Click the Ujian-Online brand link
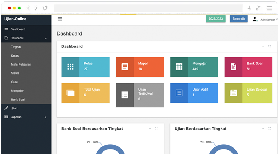The width and height of the screenshot is (279, 154). point(15,19)
